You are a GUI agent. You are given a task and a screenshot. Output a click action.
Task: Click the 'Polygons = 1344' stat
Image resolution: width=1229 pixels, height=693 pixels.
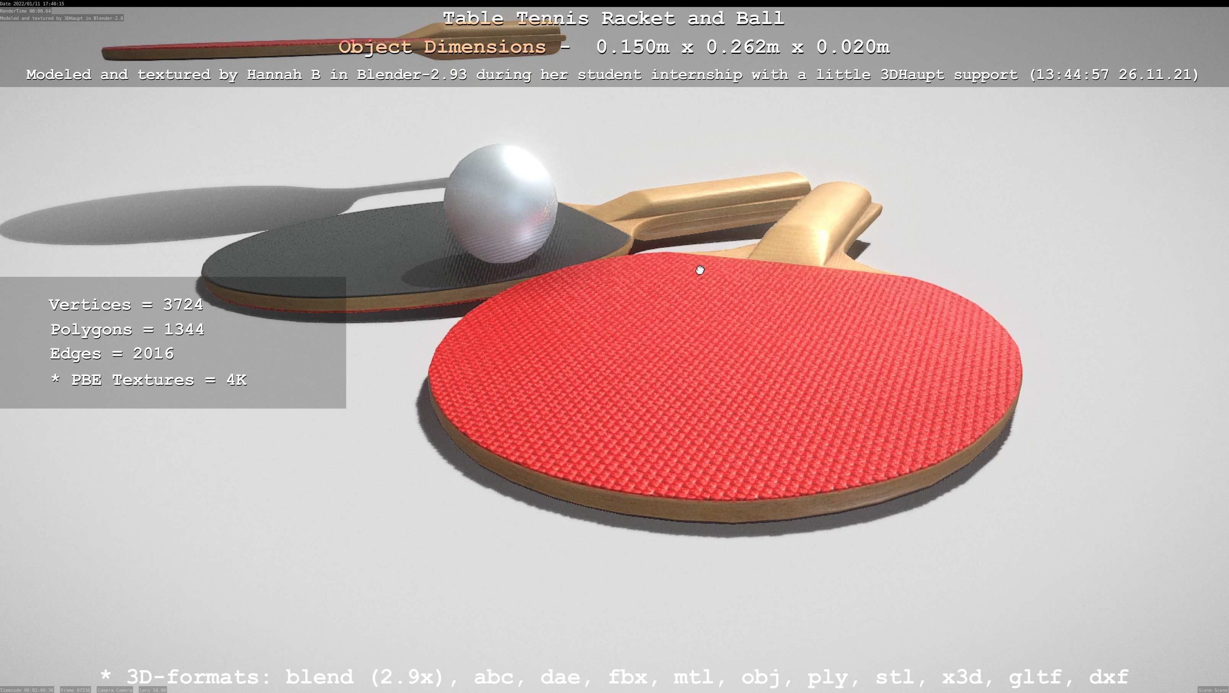coord(127,330)
